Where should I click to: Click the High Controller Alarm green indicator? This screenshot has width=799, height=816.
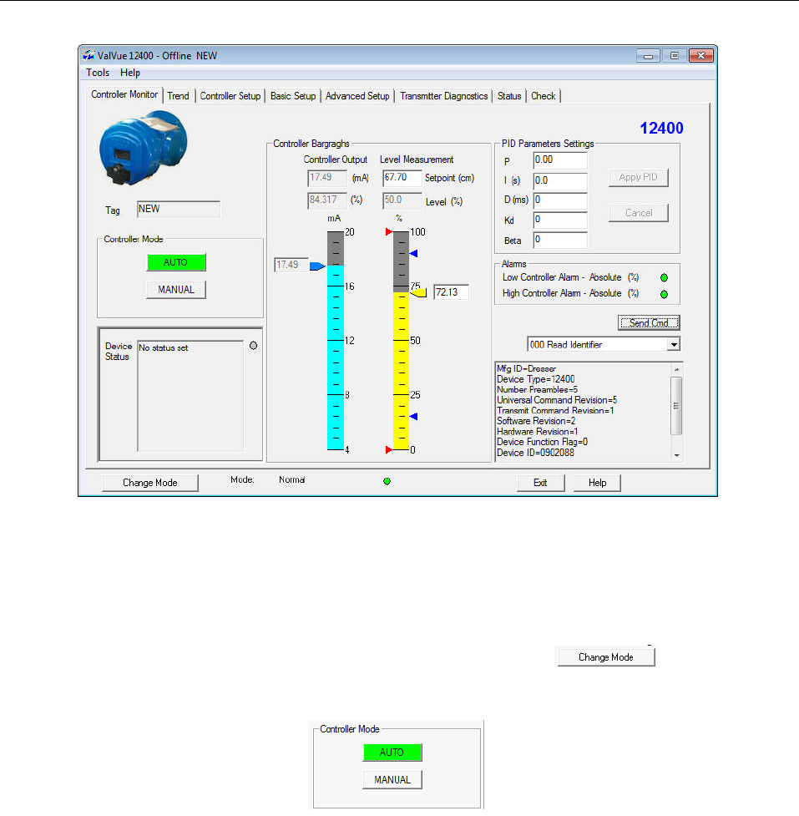tap(664, 295)
